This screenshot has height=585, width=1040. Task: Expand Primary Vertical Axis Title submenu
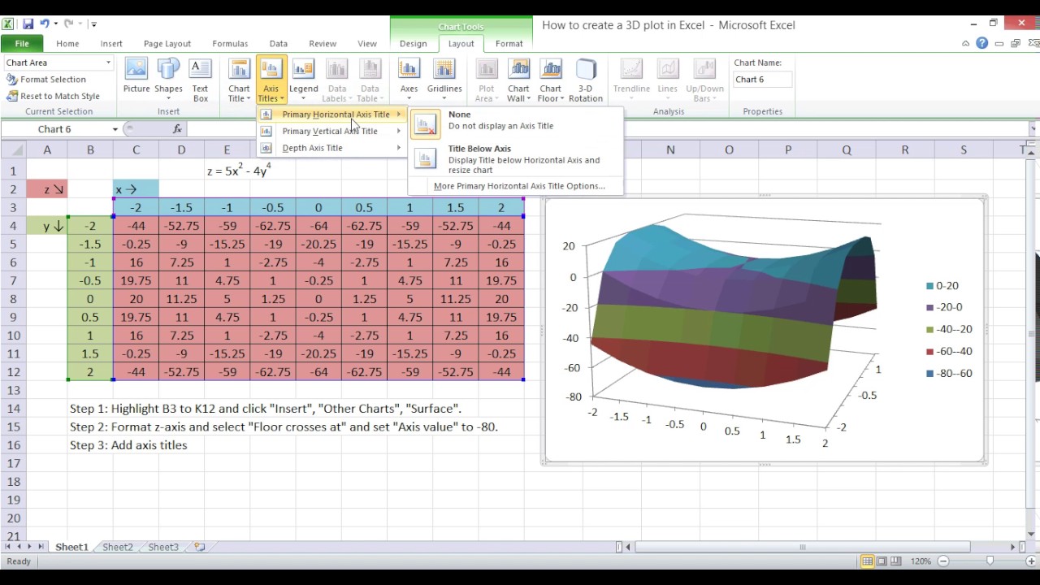(332, 131)
